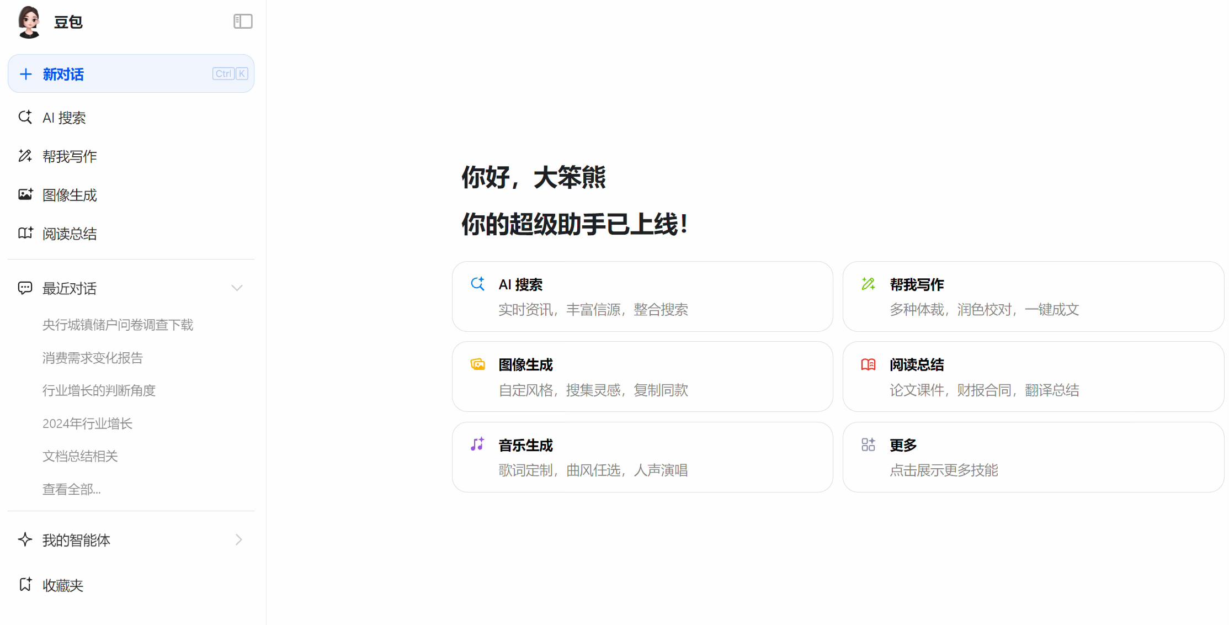Image resolution: width=1229 pixels, height=625 pixels.
Task: Expand 我的智能体 with its arrow
Action: click(238, 539)
